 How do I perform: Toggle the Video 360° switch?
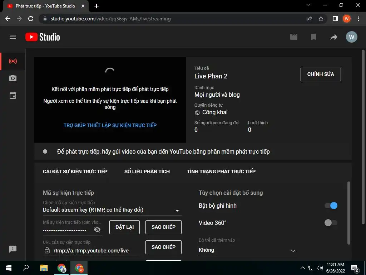pos(331,223)
